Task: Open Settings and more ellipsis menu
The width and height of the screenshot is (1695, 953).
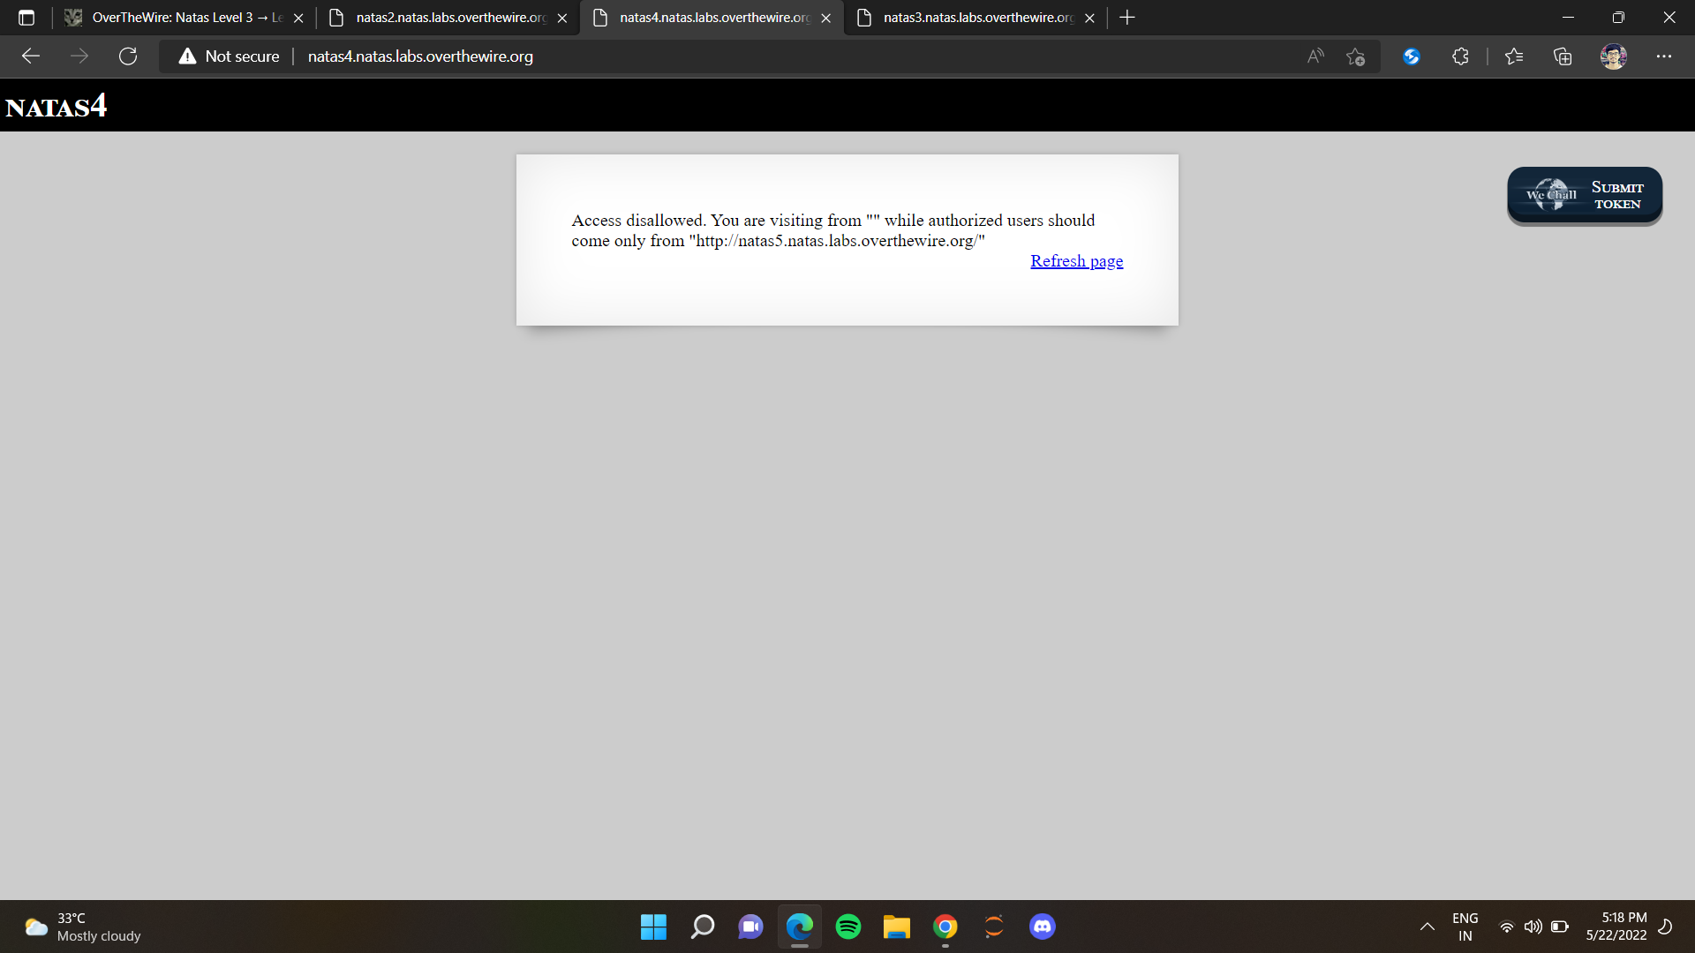Action: tap(1664, 56)
